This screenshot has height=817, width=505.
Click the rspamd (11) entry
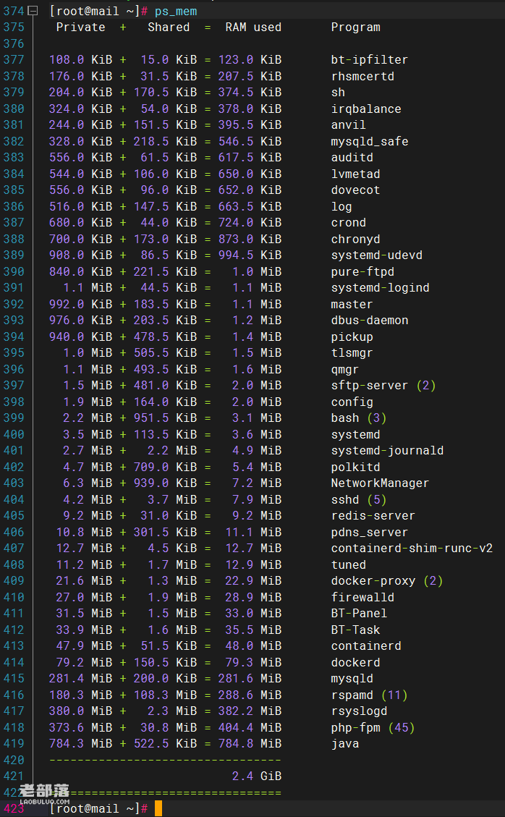[x=370, y=695]
